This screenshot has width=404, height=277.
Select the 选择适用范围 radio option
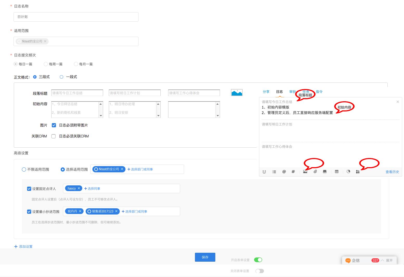click(63, 169)
